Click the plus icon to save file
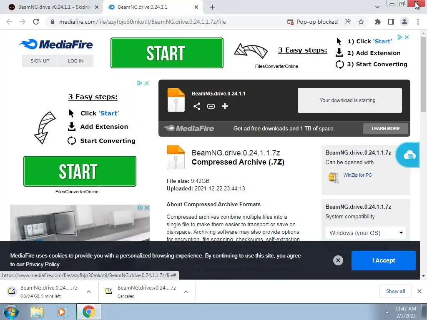Viewport: 427px width, 320px height. tap(225, 106)
